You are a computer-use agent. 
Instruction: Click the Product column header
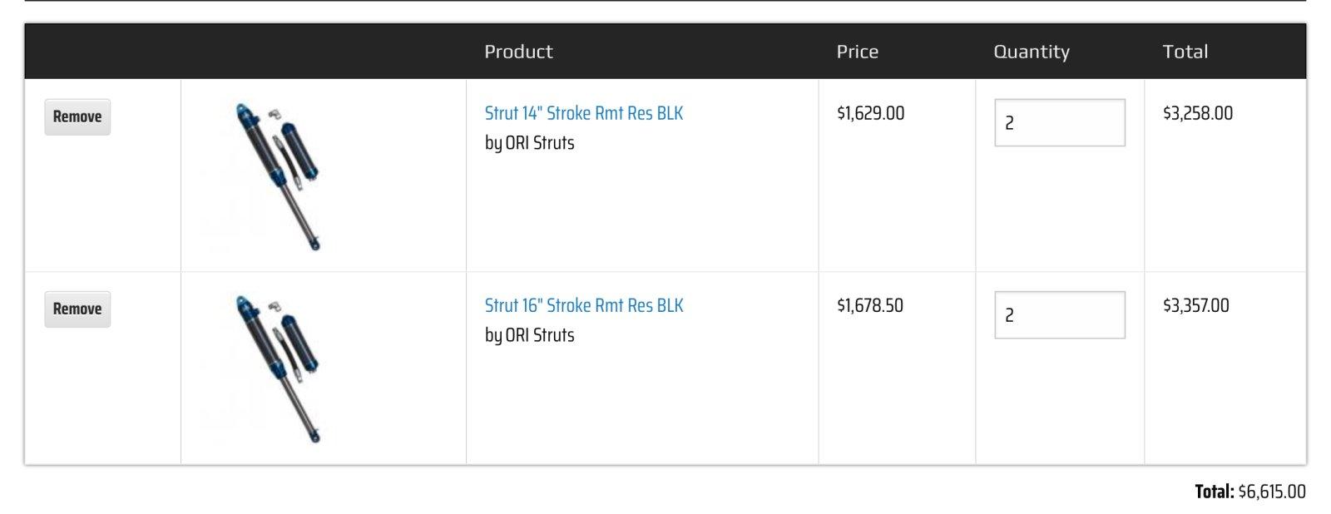tap(518, 52)
